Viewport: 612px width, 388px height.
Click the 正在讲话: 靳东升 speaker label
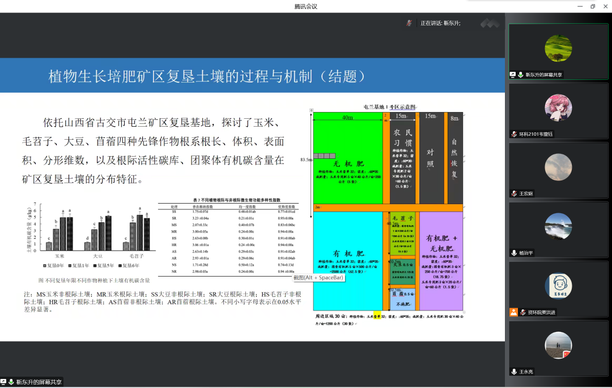[x=440, y=23]
